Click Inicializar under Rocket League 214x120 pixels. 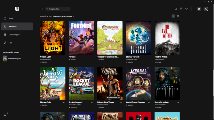pyautogui.click(x=73, y=107)
